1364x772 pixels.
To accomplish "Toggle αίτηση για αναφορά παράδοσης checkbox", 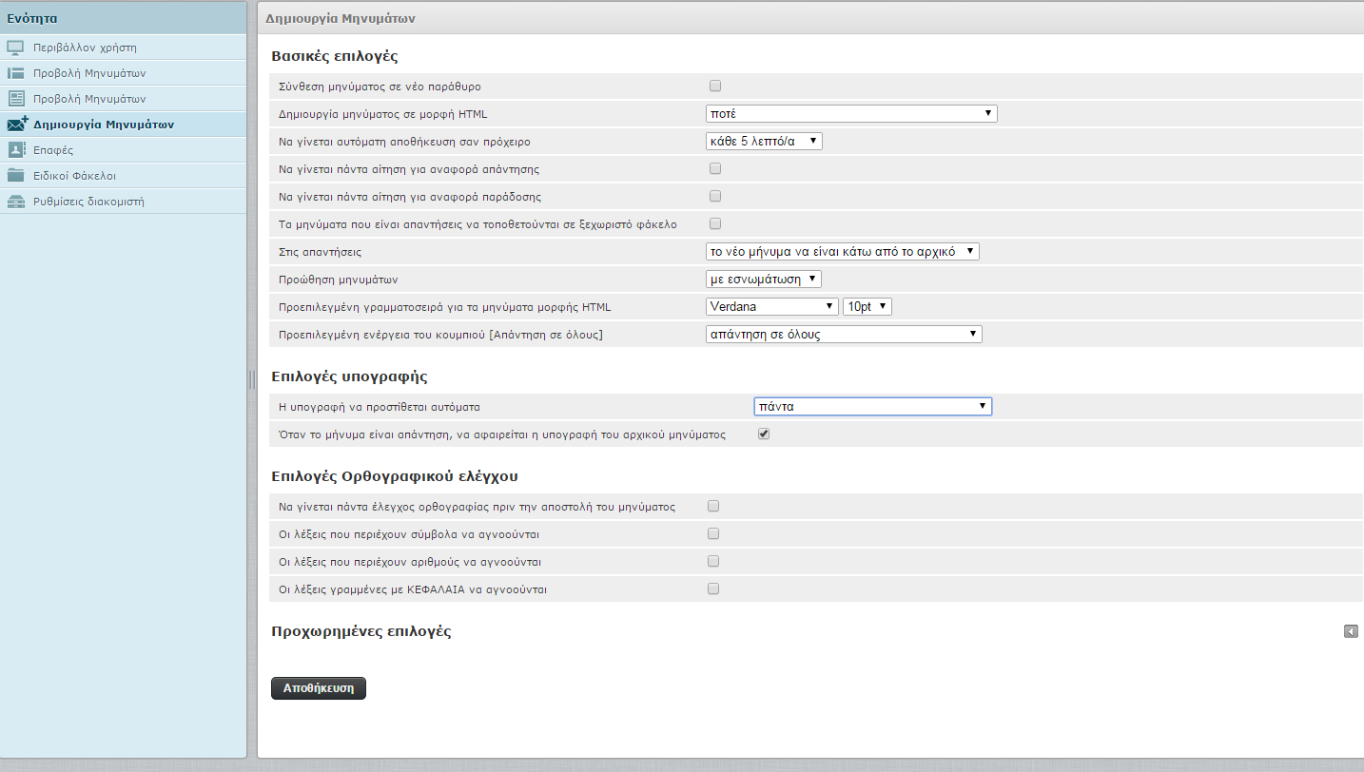I will click(x=715, y=196).
